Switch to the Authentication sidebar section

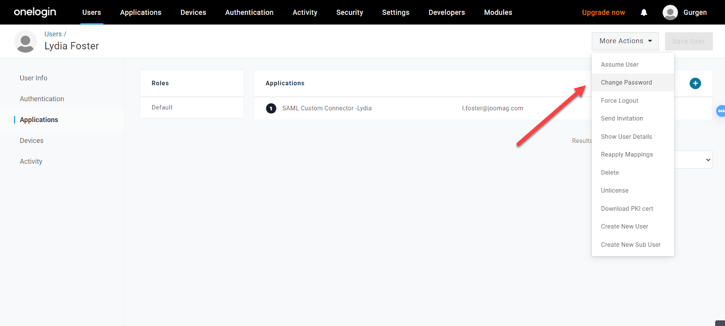coord(42,99)
